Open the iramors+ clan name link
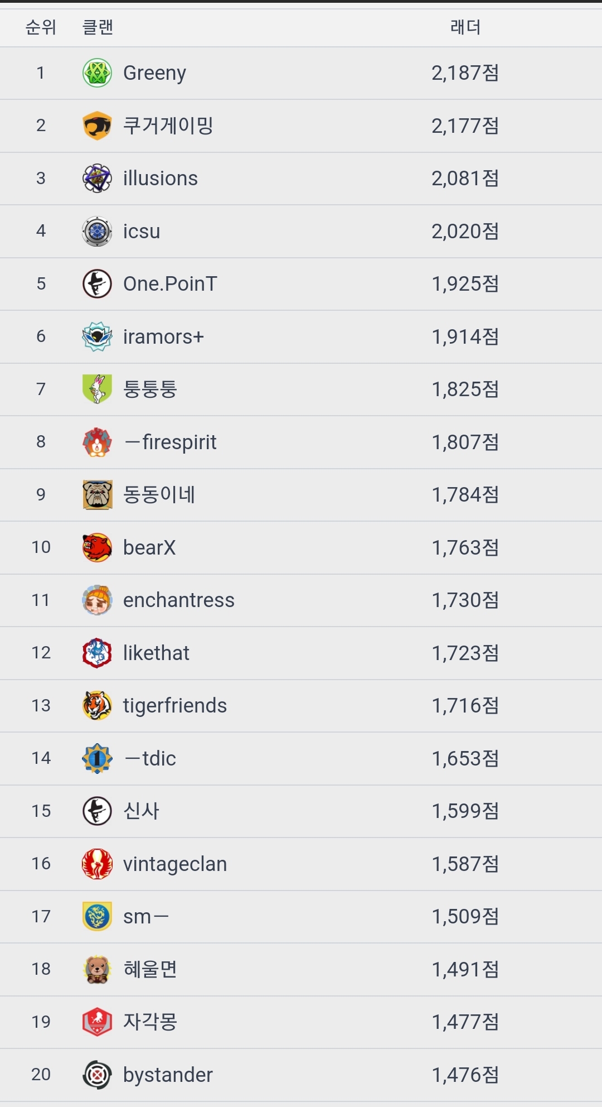The width and height of the screenshot is (602, 1107). pos(163,336)
